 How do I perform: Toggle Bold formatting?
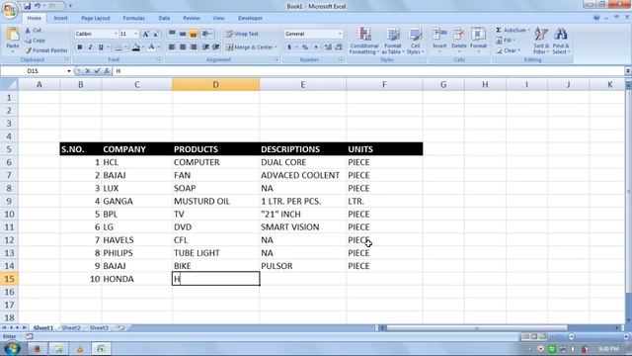pyautogui.click(x=80, y=47)
